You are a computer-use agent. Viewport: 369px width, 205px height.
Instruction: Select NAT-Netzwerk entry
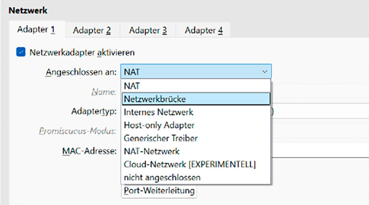click(196, 151)
